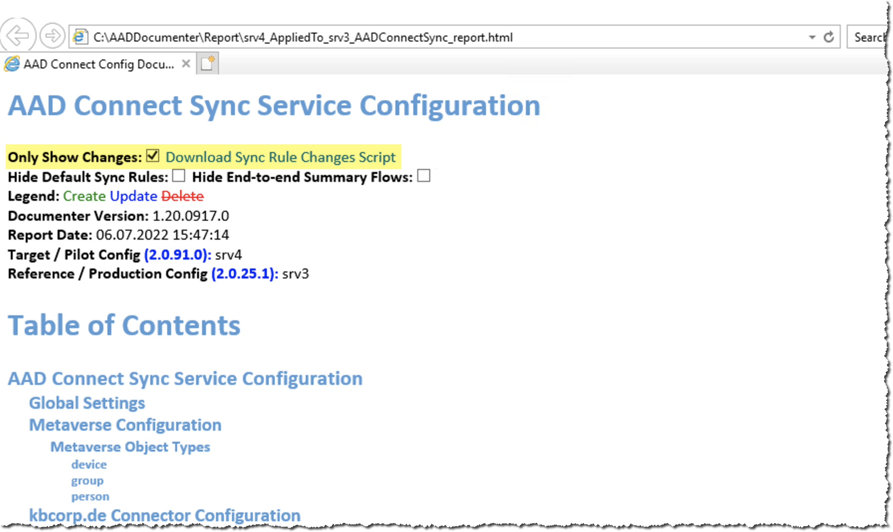Click the srv4 target server name
Viewport: 893px width, 532px height.
tap(228, 255)
